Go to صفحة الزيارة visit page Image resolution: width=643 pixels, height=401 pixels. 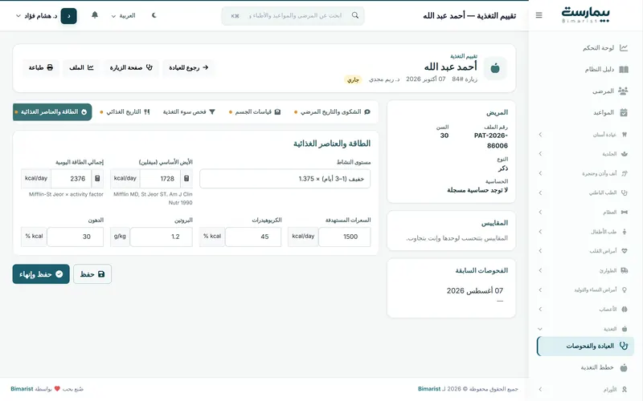pyautogui.click(x=131, y=67)
